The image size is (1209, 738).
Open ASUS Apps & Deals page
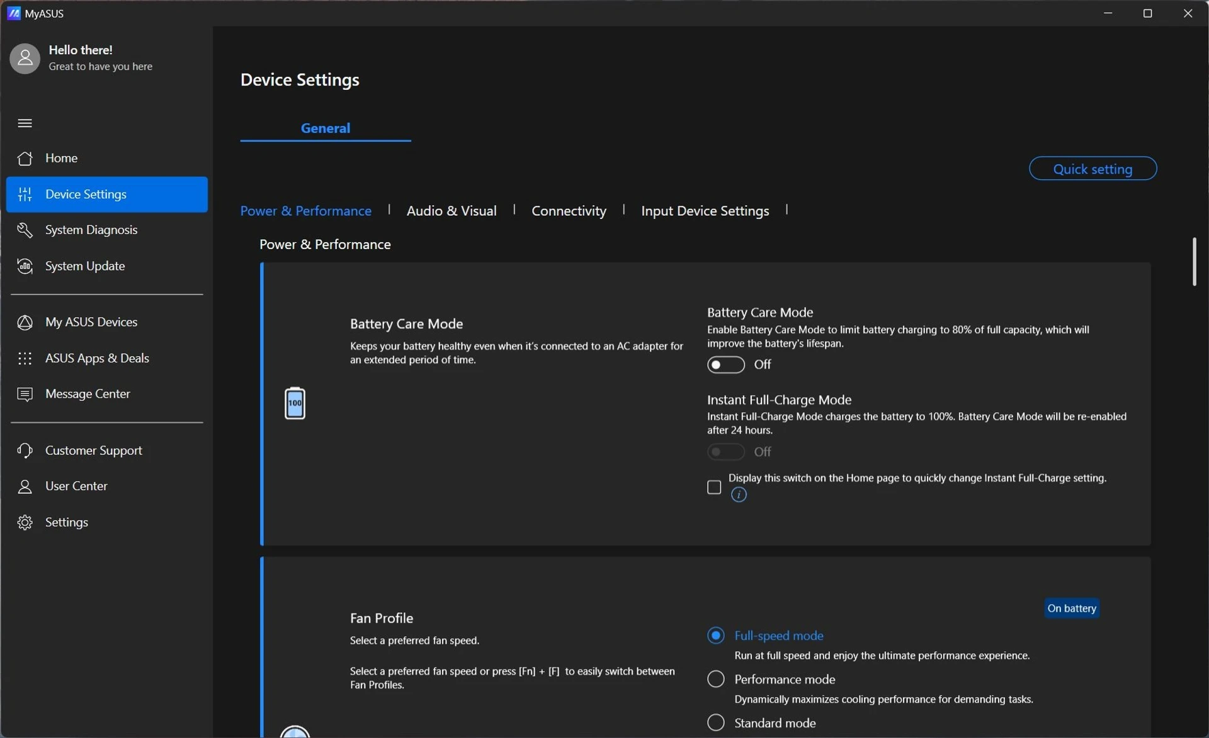107,359
